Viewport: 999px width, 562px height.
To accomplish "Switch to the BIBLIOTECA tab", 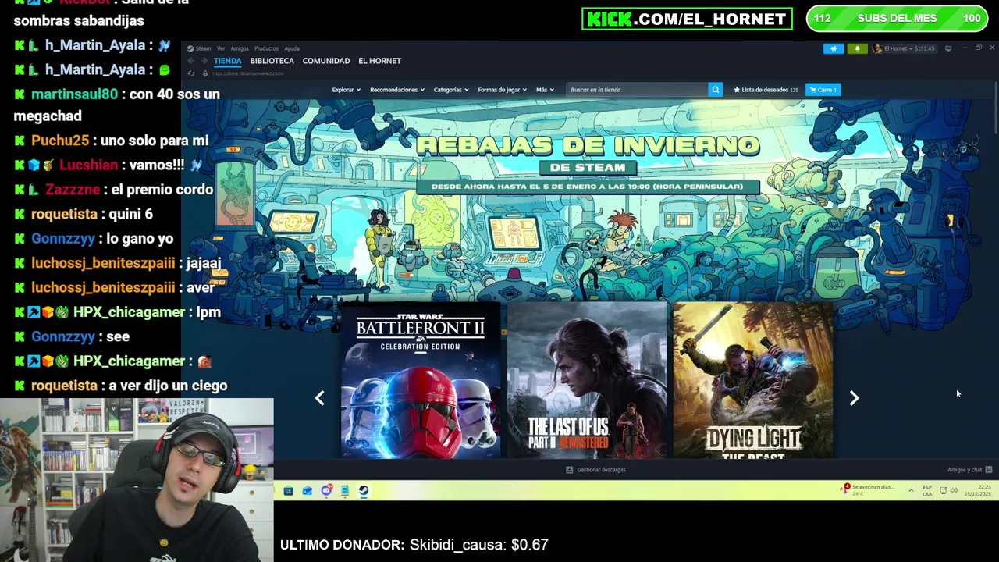I will click(x=272, y=61).
